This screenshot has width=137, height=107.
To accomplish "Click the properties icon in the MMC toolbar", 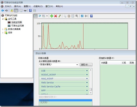I will click(x=21, y=10).
